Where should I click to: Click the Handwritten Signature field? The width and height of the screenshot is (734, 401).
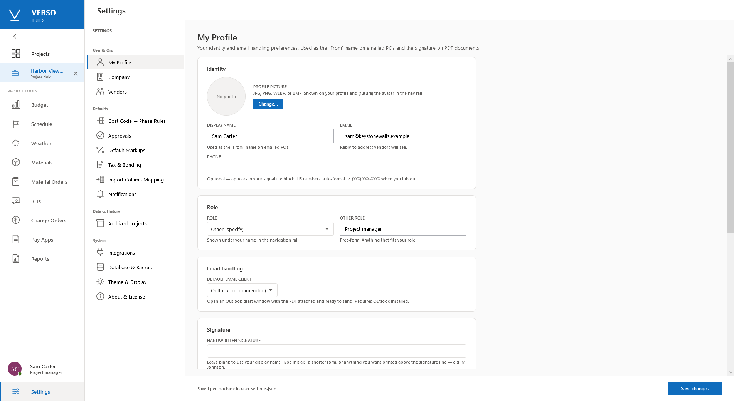tap(337, 351)
